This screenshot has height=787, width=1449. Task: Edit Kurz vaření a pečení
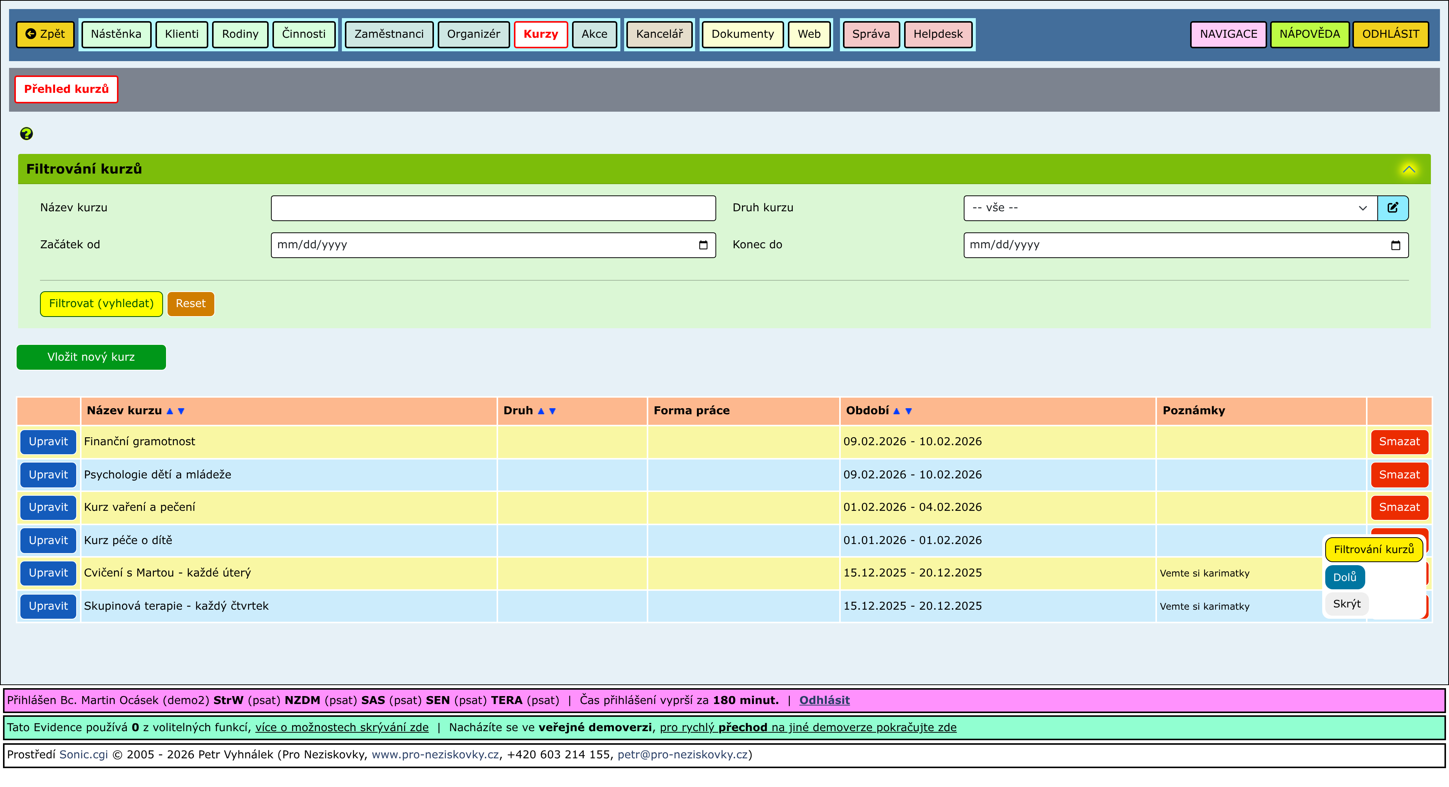coord(48,508)
